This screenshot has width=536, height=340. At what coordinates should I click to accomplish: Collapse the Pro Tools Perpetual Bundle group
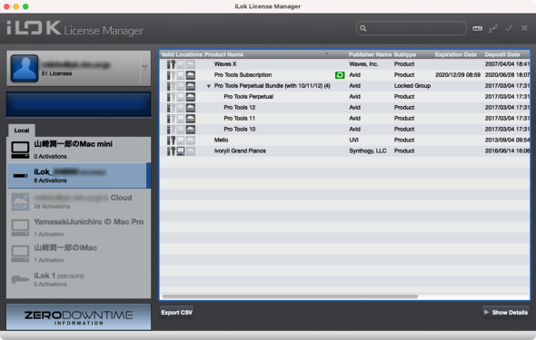click(209, 86)
